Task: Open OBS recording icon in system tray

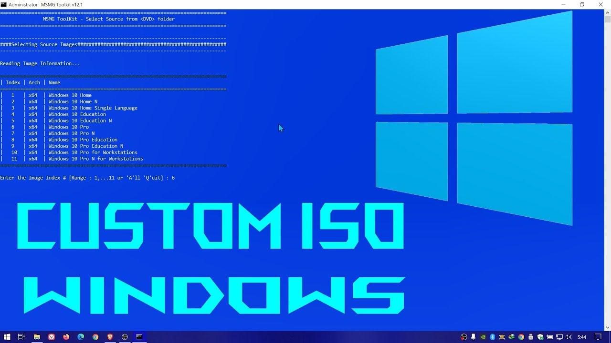Action: click(x=464, y=337)
